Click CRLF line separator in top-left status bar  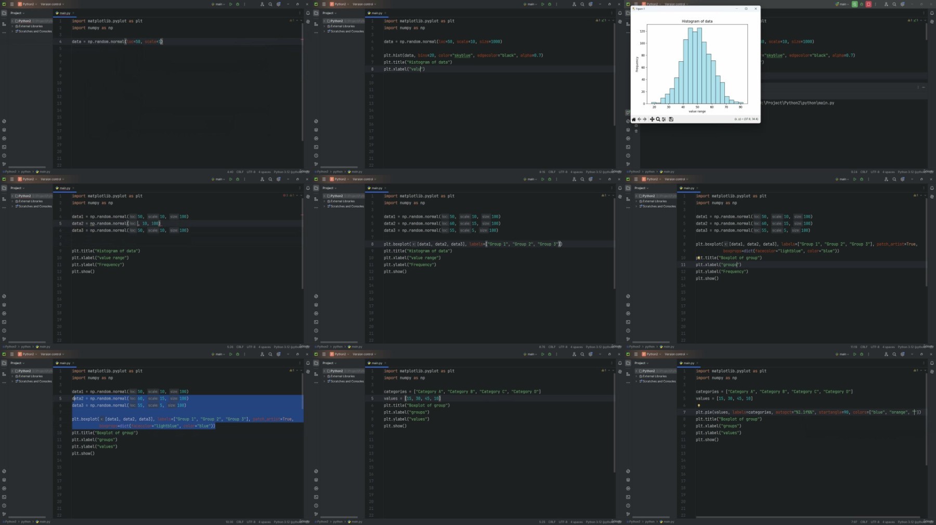coord(240,172)
